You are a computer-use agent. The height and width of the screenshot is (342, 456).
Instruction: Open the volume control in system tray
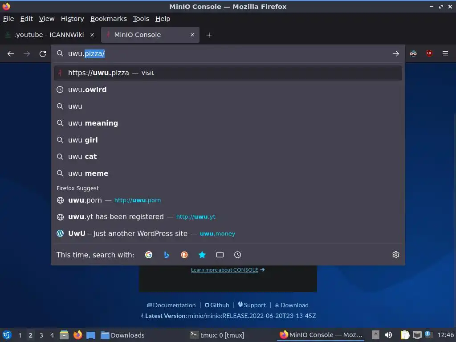click(x=388, y=335)
